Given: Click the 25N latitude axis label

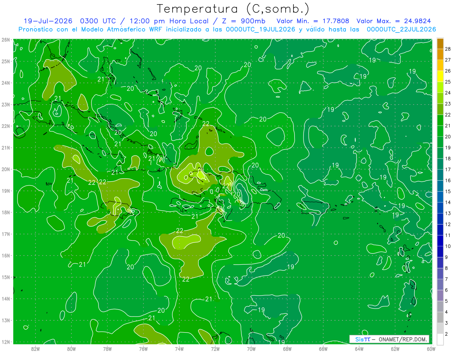Looking at the screenshot, I should pyautogui.click(x=6, y=61).
